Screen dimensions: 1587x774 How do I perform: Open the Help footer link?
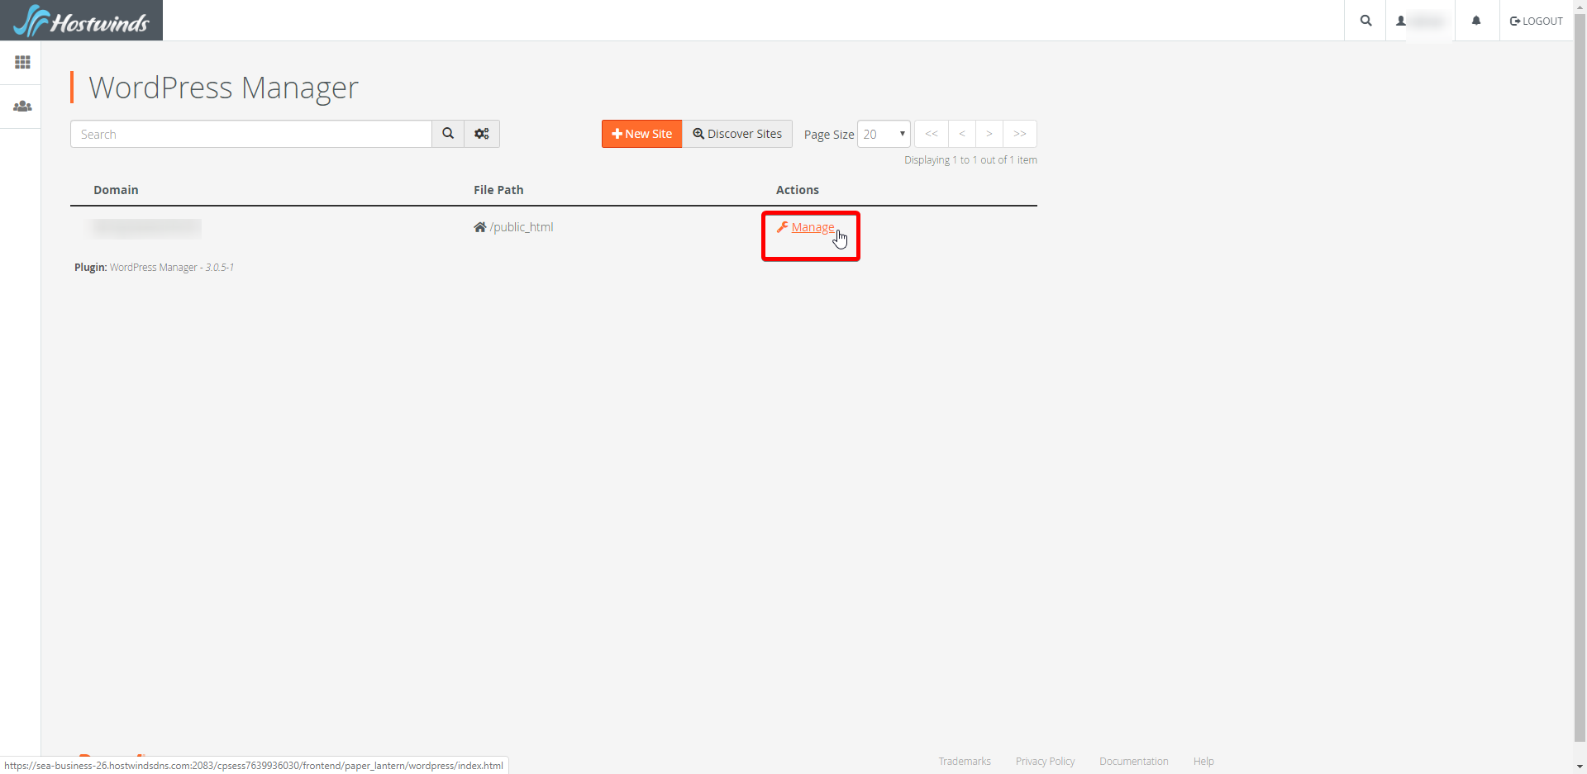pyautogui.click(x=1203, y=762)
